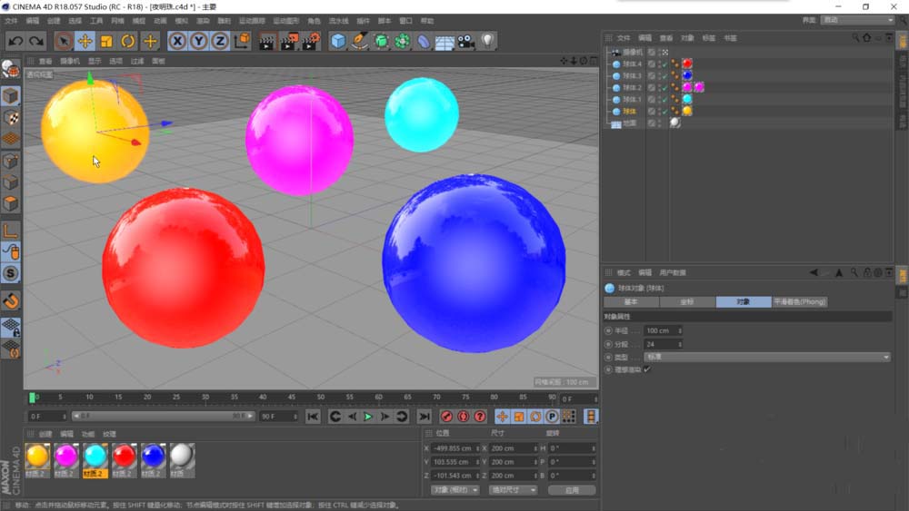This screenshot has width=909, height=511.
Task: Click the Apply button in coordinates panel
Action: 572,489
